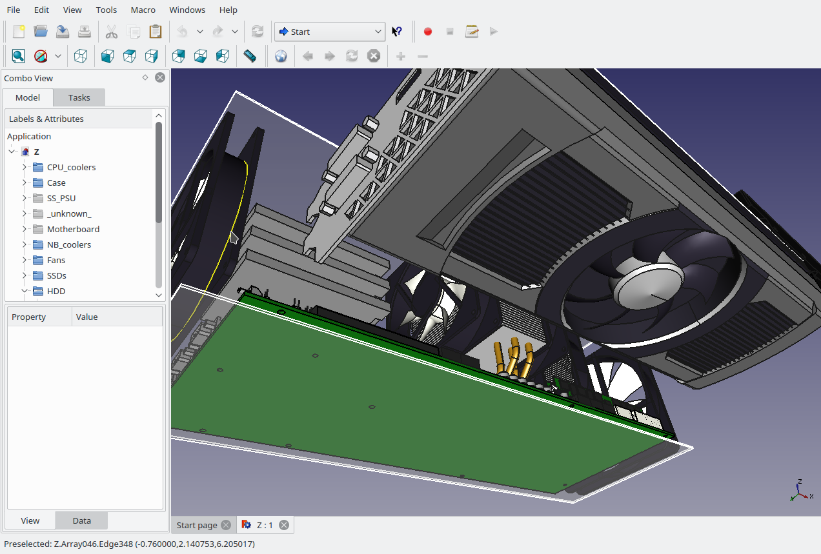Set the view to Front
This screenshot has width=821, height=554.
(x=108, y=56)
